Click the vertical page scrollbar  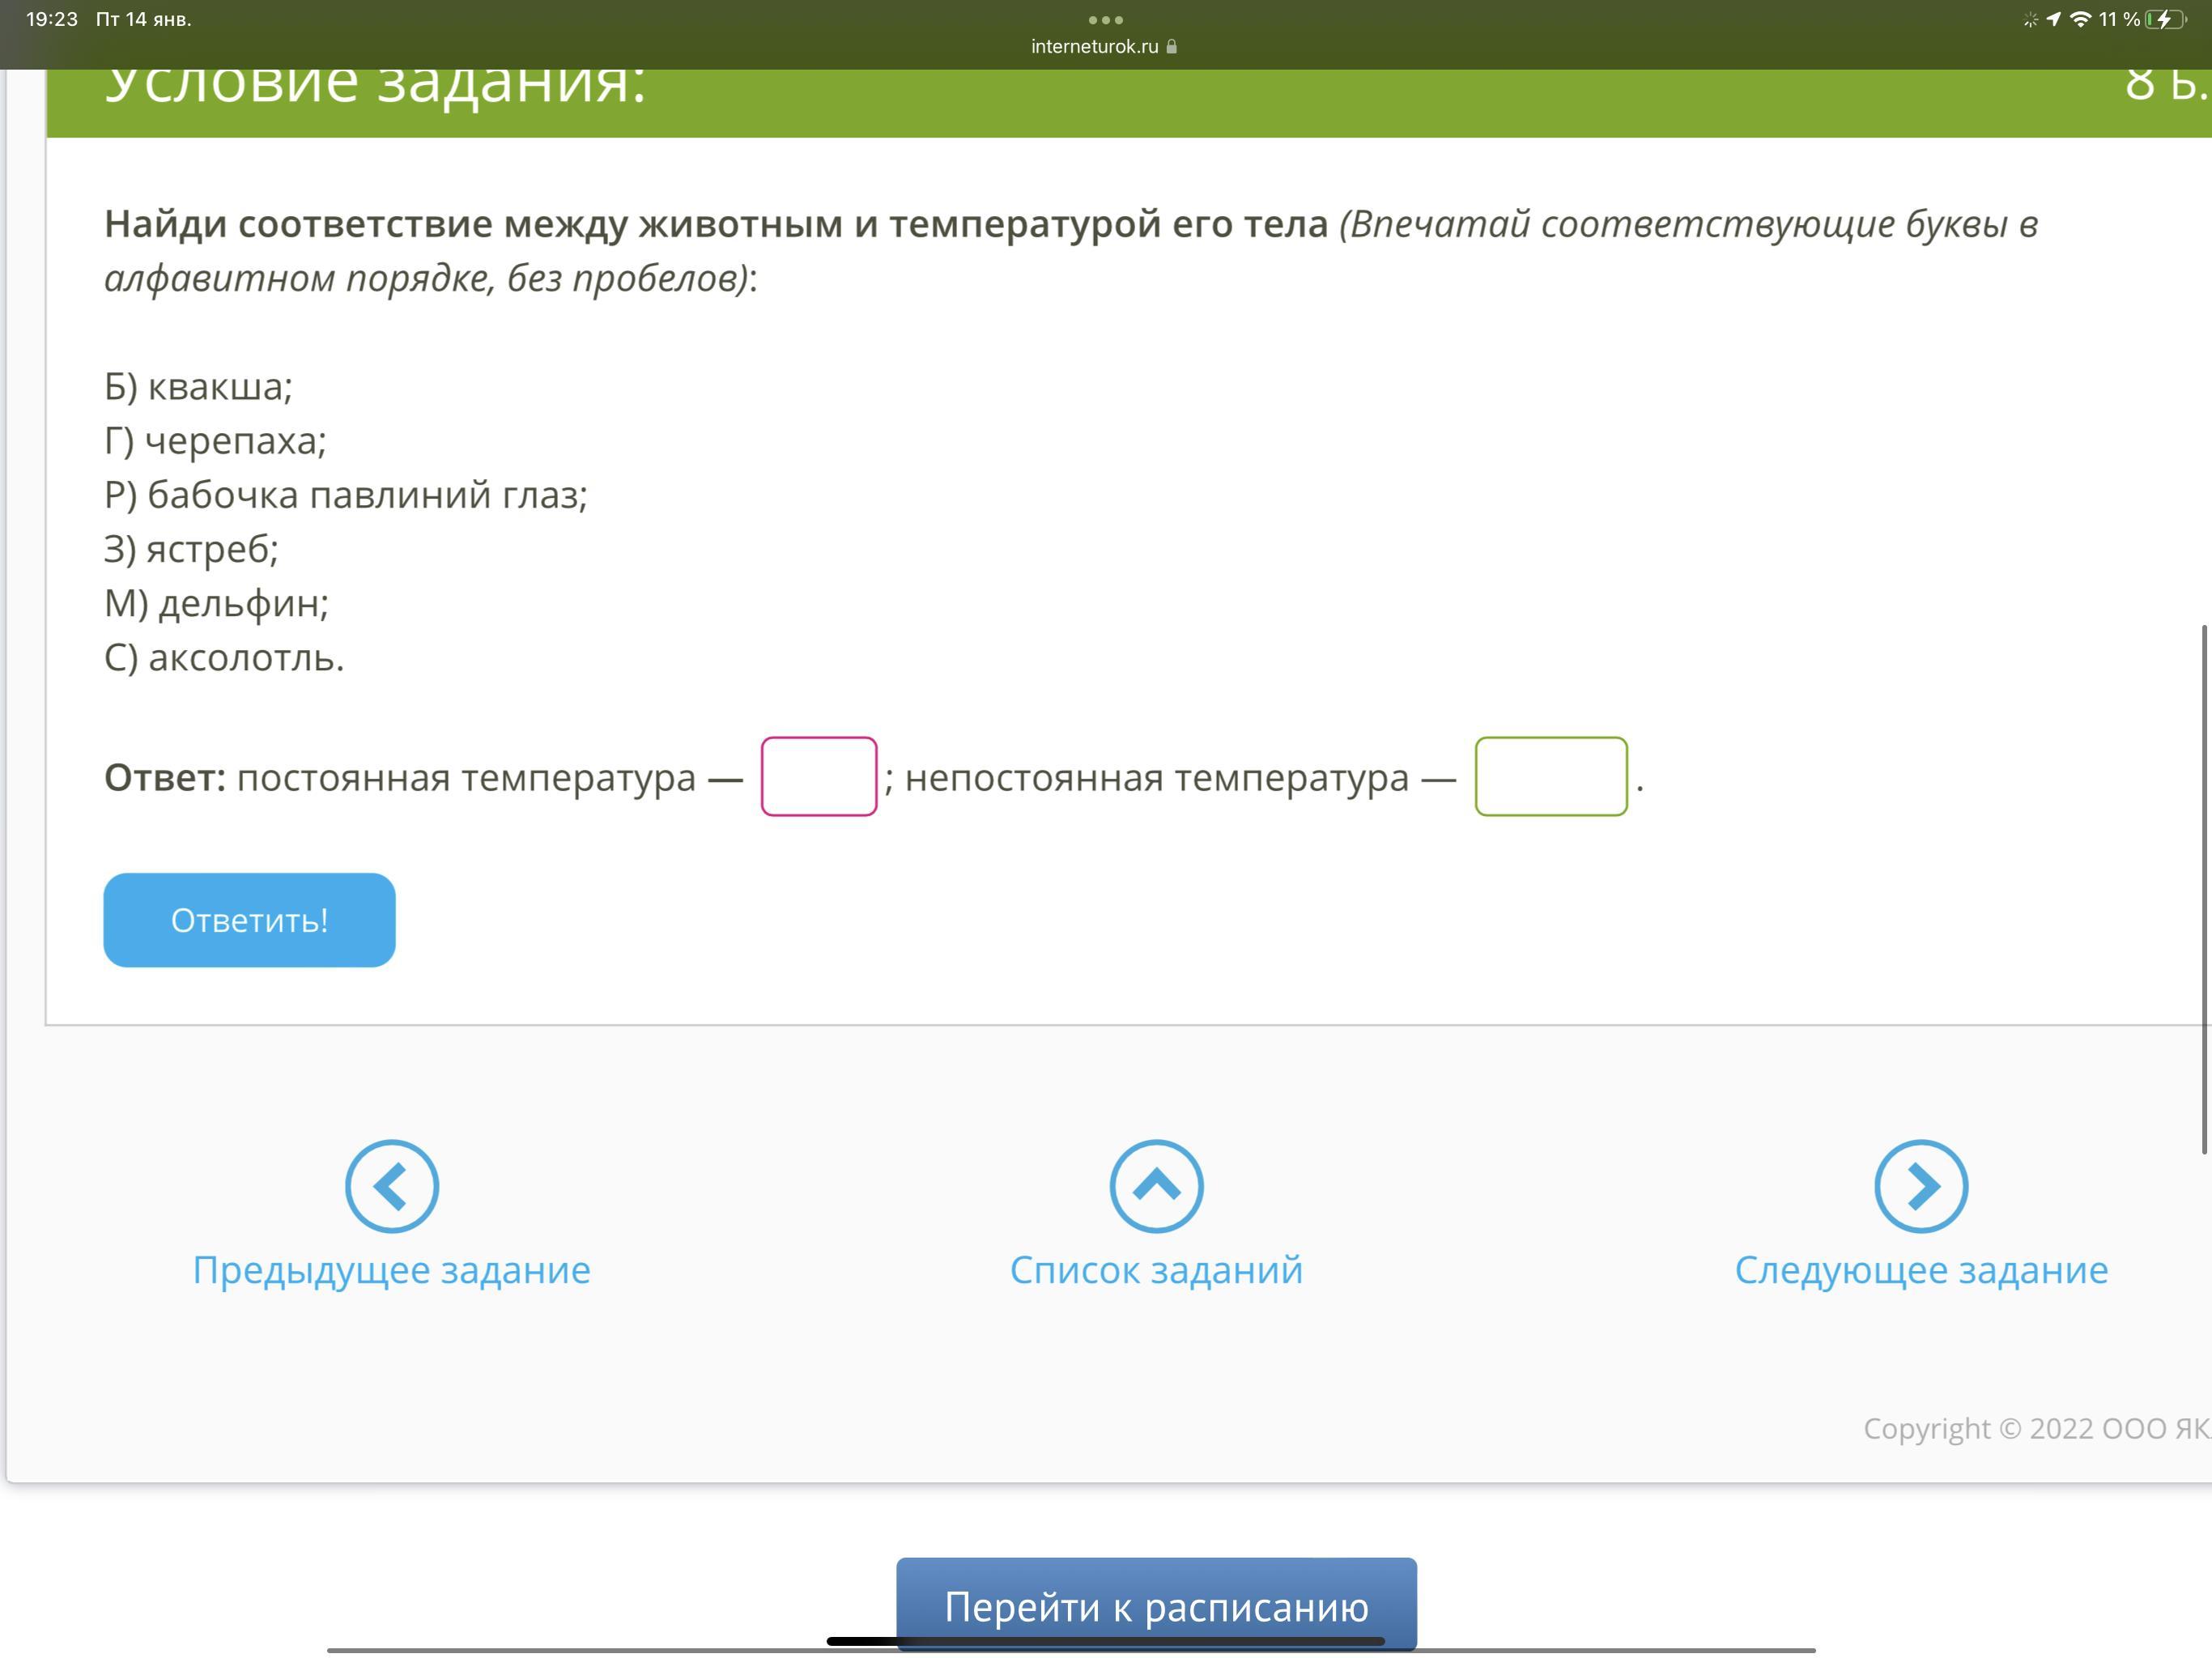pyautogui.click(x=2203, y=889)
